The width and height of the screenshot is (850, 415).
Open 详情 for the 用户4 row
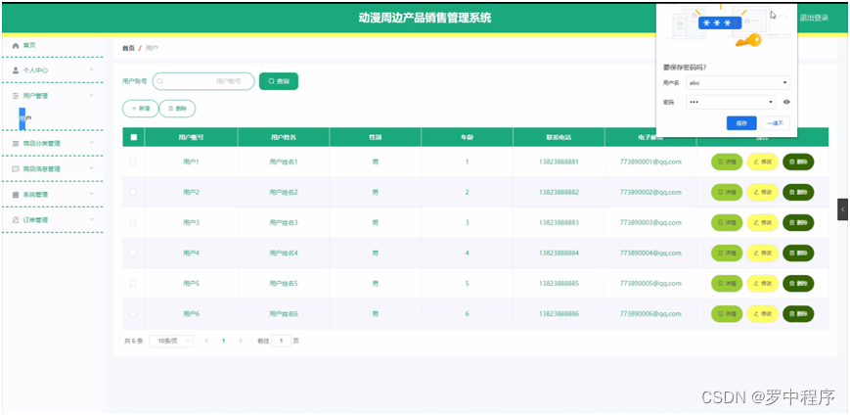pyautogui.click(x=727, y=253)
